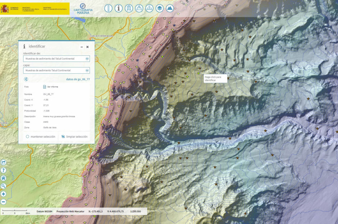Click the share arrow icon
The height and width of the screenshot is (224, 338).
pos(4,162)
